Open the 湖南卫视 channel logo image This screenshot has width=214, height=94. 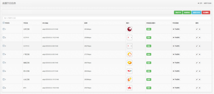point(130,63)
